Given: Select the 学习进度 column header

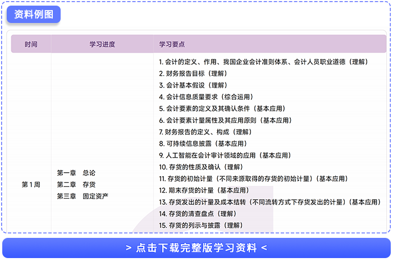Looking at the screenshot, I should [x=102, y=44].
